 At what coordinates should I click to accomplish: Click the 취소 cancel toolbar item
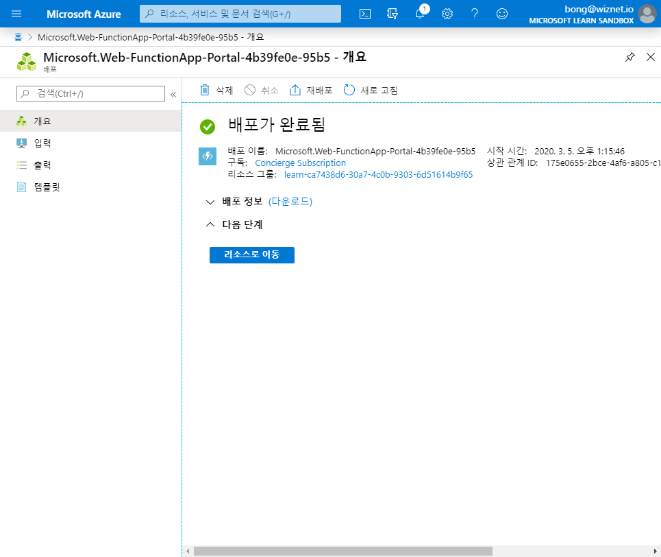[262, 90]
